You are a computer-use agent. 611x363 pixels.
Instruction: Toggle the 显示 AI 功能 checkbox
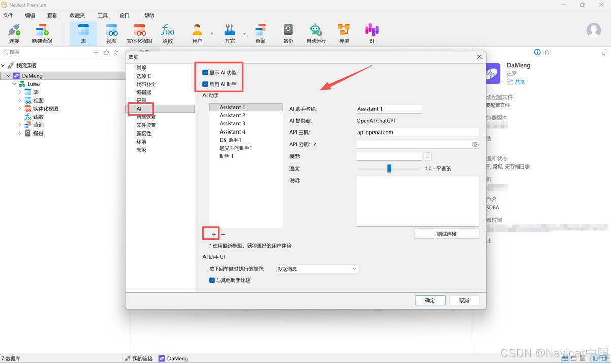pyautogui.click(x=205, y=73)
